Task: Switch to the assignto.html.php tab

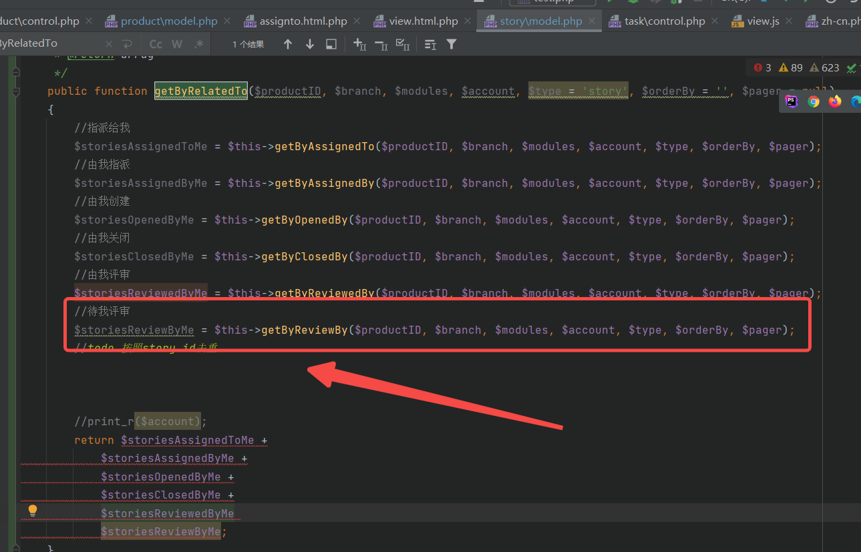Action: [x=303, y=21]
